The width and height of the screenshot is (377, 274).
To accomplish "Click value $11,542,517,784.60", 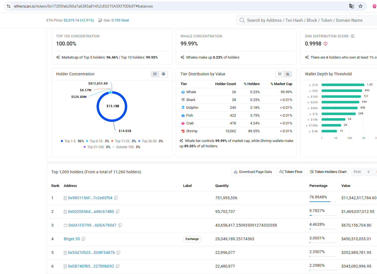I will [359, 198].
